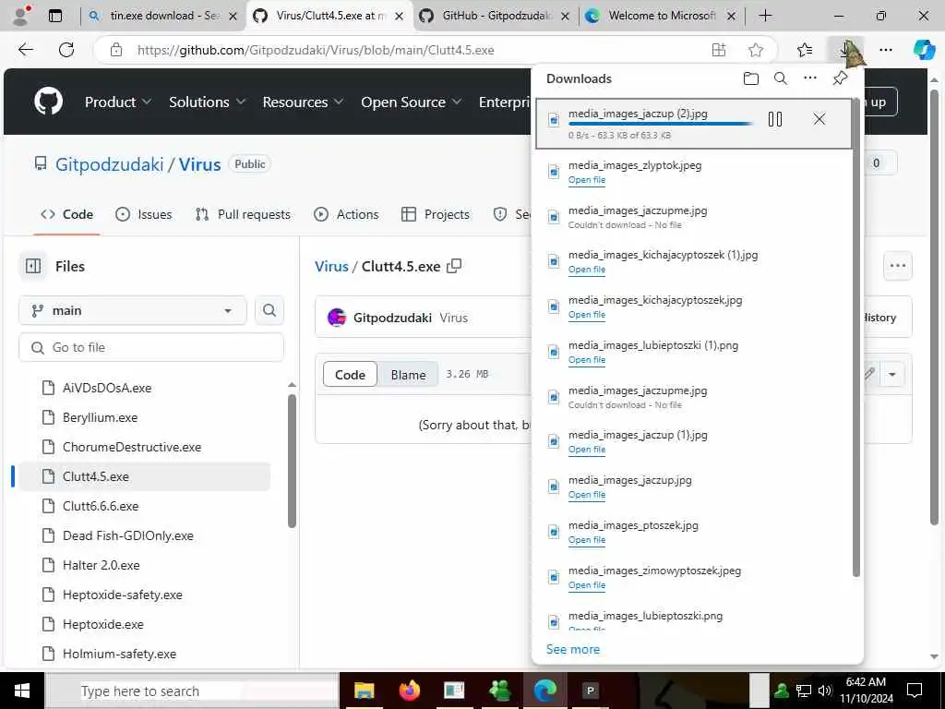Click the download progress bar for jaczup (2).jpg
Image resolution: width=945 pixels, height=709 pixels.
click(x=661, y=125)
